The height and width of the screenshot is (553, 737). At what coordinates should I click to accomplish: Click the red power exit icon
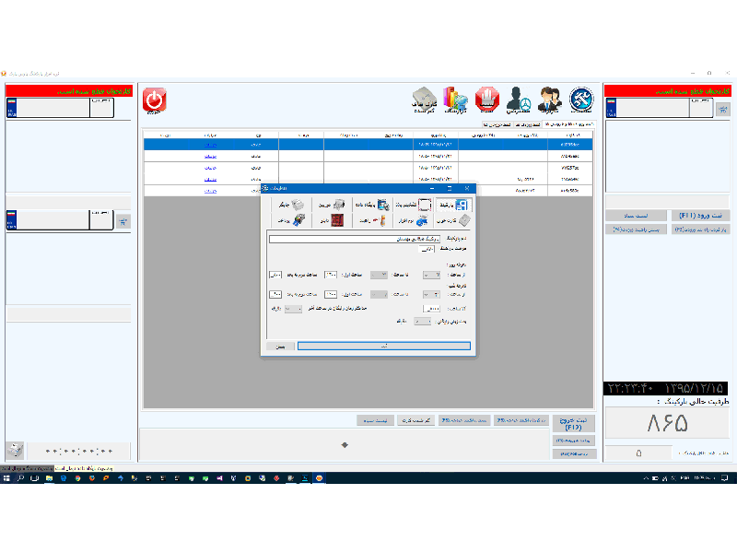tap(155, 100)
